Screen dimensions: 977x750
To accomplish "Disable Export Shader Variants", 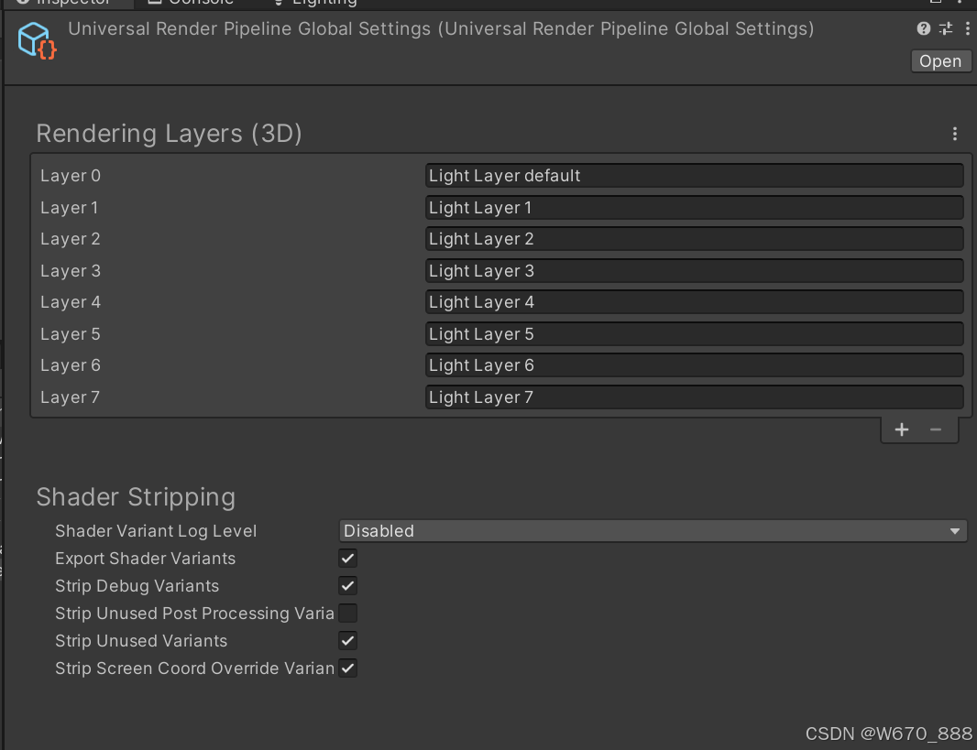I will [x=347, y=558].
